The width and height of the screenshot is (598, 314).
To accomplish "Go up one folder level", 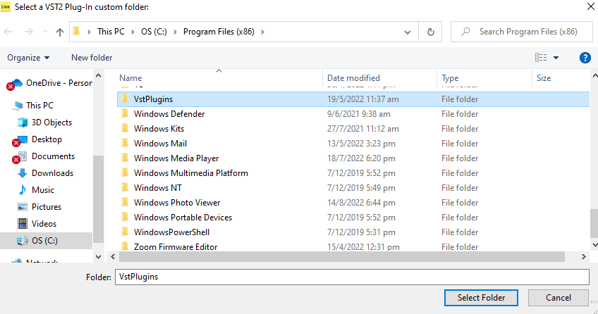I will 60,32.
